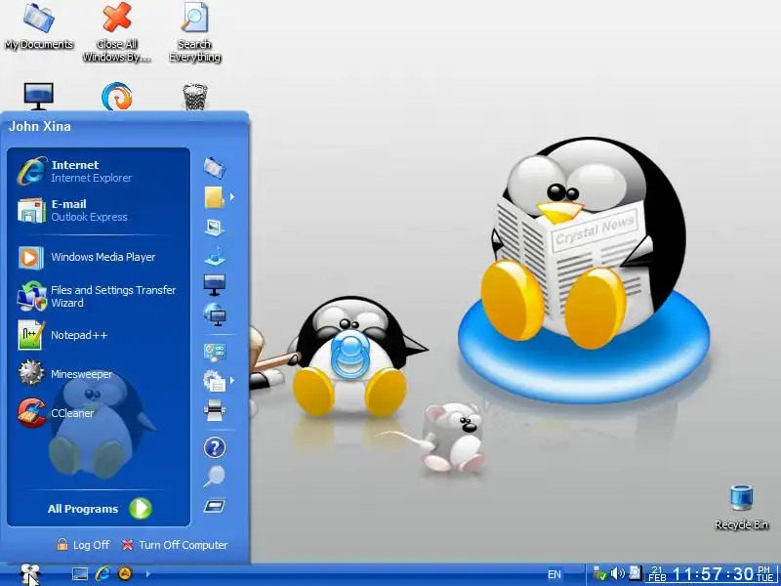Open My Network Places globe icon
Screen dimensions: 781x586
click(215, 314)
